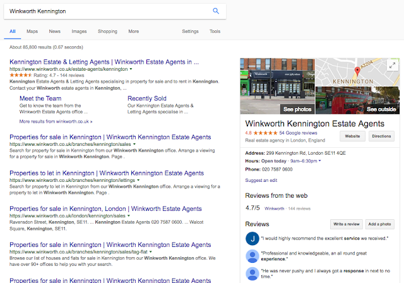This screenshot has width=404, height=283.
Task: Click the 'About 85,800 results' text
Action: (x=46, y=47)
